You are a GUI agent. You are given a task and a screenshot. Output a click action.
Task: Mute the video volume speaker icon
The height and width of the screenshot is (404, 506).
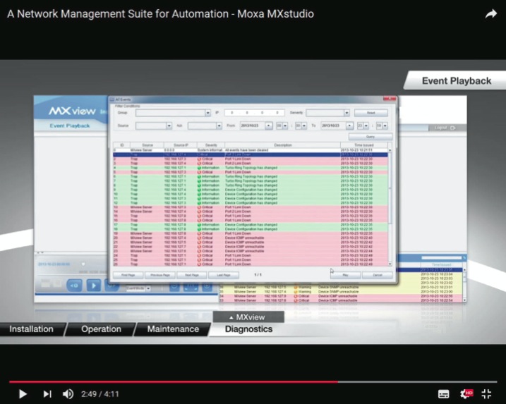pos(68,393)
